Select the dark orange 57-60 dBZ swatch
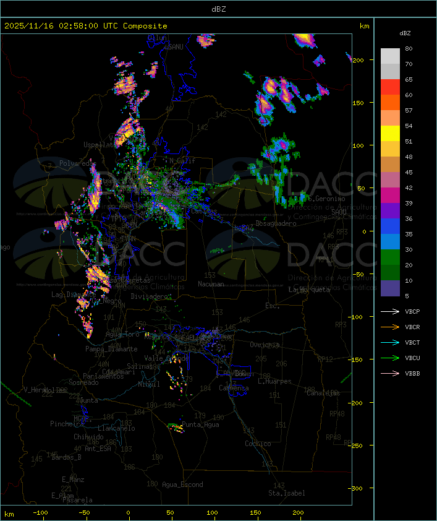 coord(390,102)
